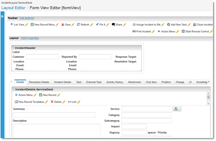Open the Edit Properties link

30,38
